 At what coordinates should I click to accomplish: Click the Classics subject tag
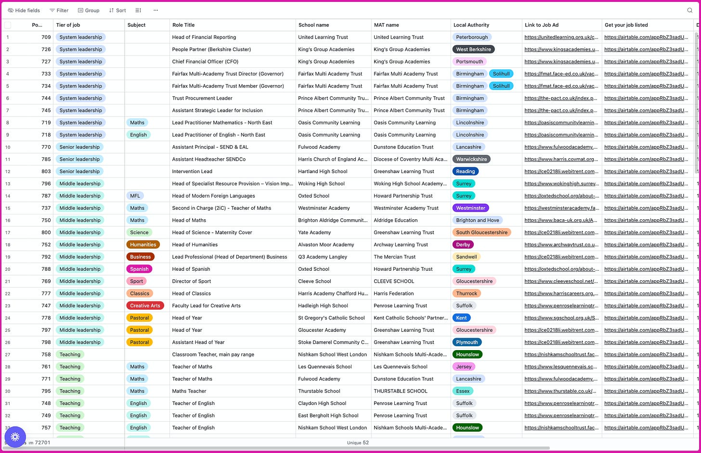coord(140,293)
